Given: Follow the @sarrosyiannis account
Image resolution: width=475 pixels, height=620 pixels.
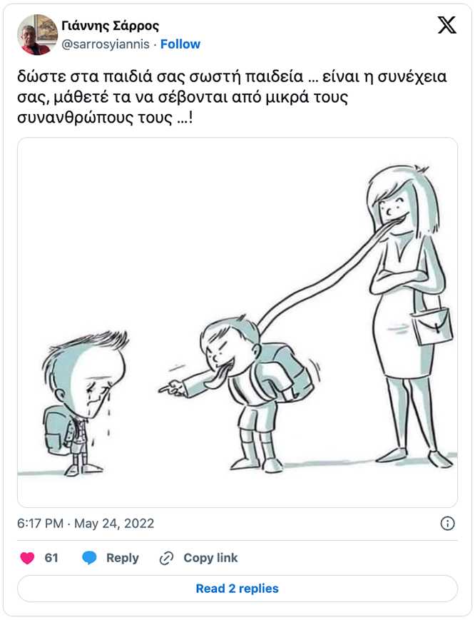Looking at the screenshot, I should [180, 44].
